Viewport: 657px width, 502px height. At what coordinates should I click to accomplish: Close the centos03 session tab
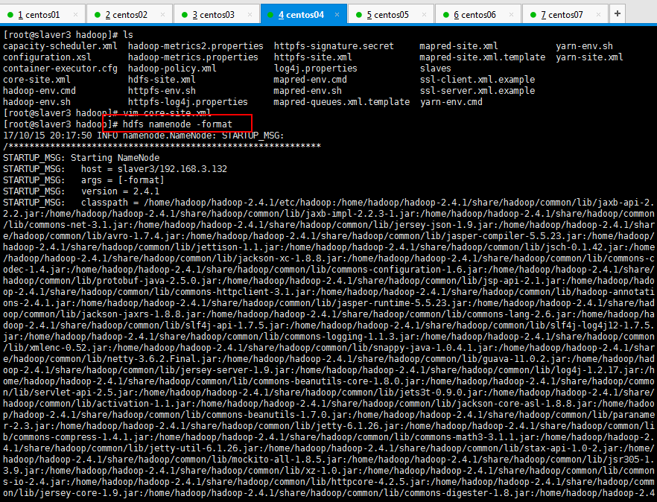pyautogui.click(x=250, y=15)
